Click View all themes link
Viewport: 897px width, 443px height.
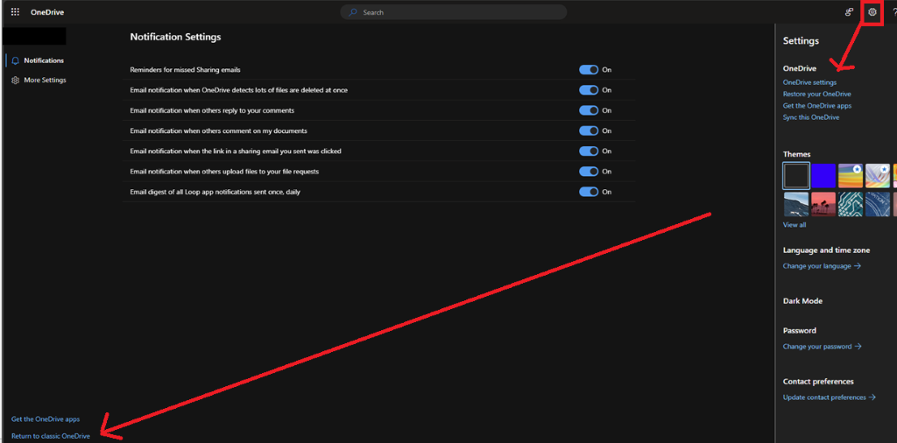[795, 225]
